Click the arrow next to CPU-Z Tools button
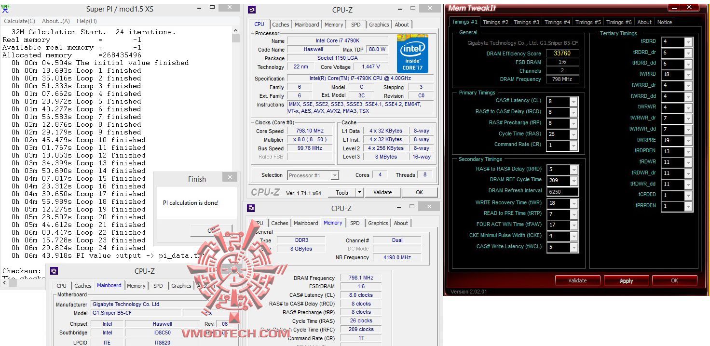The image size is (710, 346). 359,192
